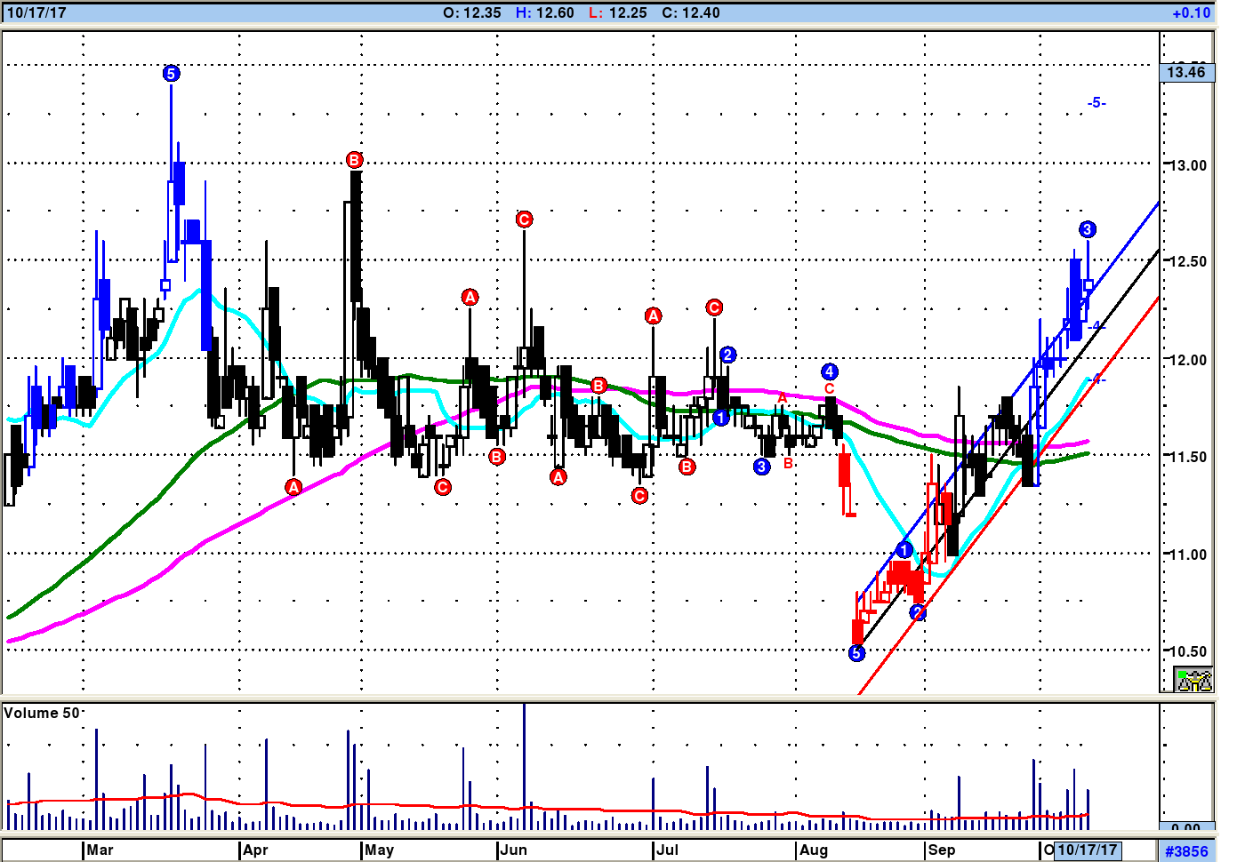This screenshot has height=862, width=1245.
Task: Select the red C marker atop the June spike
Action: (x=524, y=219)
